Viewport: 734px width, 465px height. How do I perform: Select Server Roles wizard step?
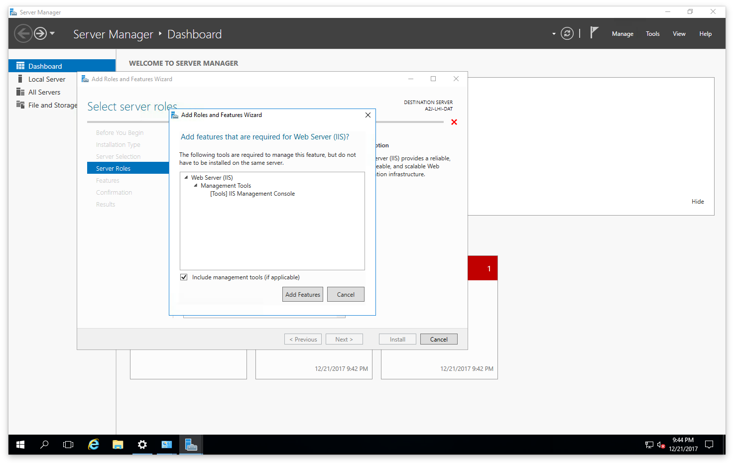coord(128,168)
